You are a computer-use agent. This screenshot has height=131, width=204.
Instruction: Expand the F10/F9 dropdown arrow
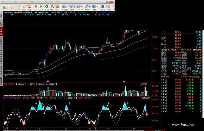[82, 6]
